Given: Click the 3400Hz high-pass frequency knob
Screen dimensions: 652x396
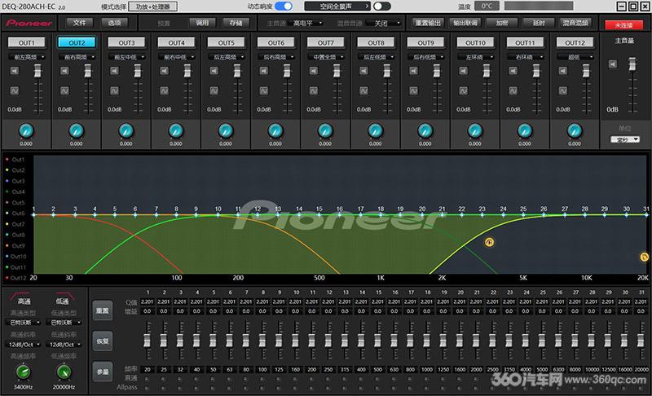Looking at the screenshot, I should pyautogui.click(x=24, y=372).
